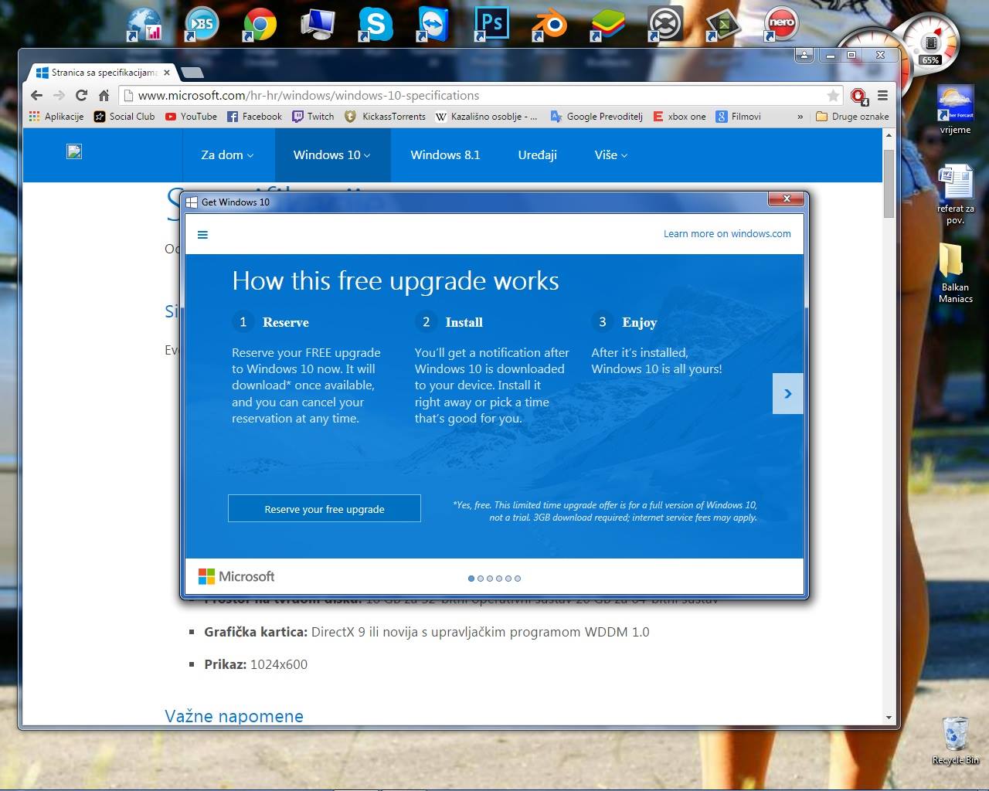Screen dimensions: 989x791
Task: Show hidden bookmarks with the chevron
Action: [x=800, y=117]
